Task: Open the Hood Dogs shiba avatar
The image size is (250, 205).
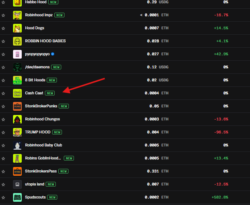Action: tap(17, 28)
